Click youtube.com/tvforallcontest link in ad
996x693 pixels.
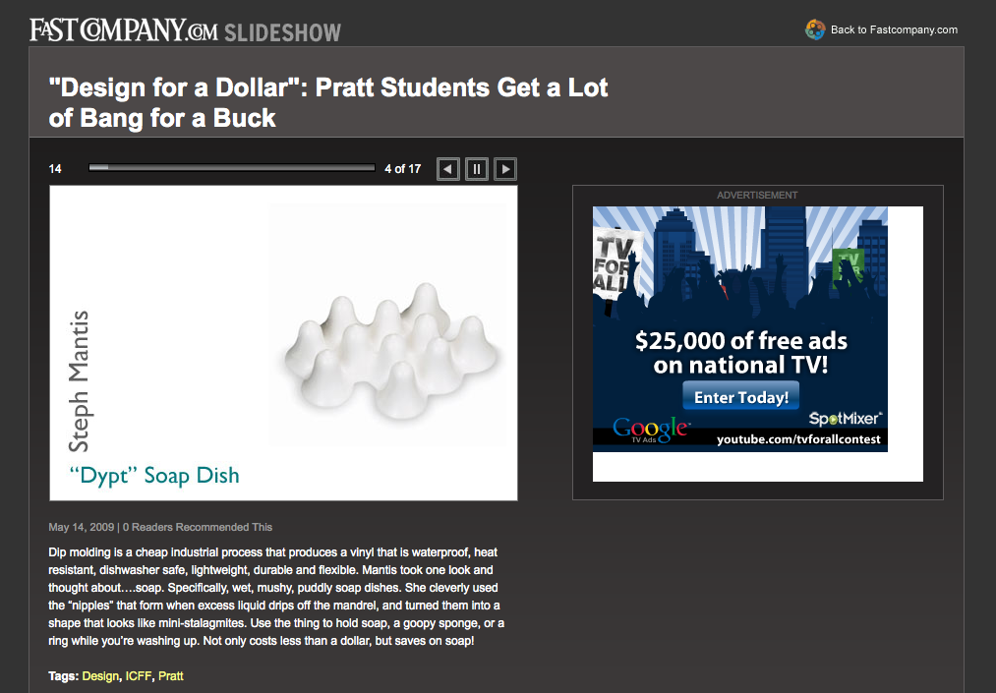[x=798, y=439]
